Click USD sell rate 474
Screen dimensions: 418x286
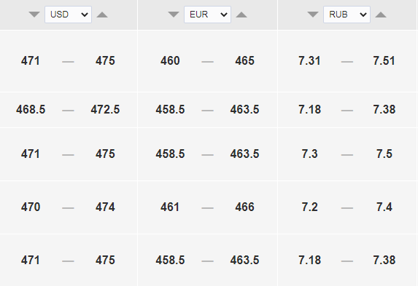(x=105, y=207)
